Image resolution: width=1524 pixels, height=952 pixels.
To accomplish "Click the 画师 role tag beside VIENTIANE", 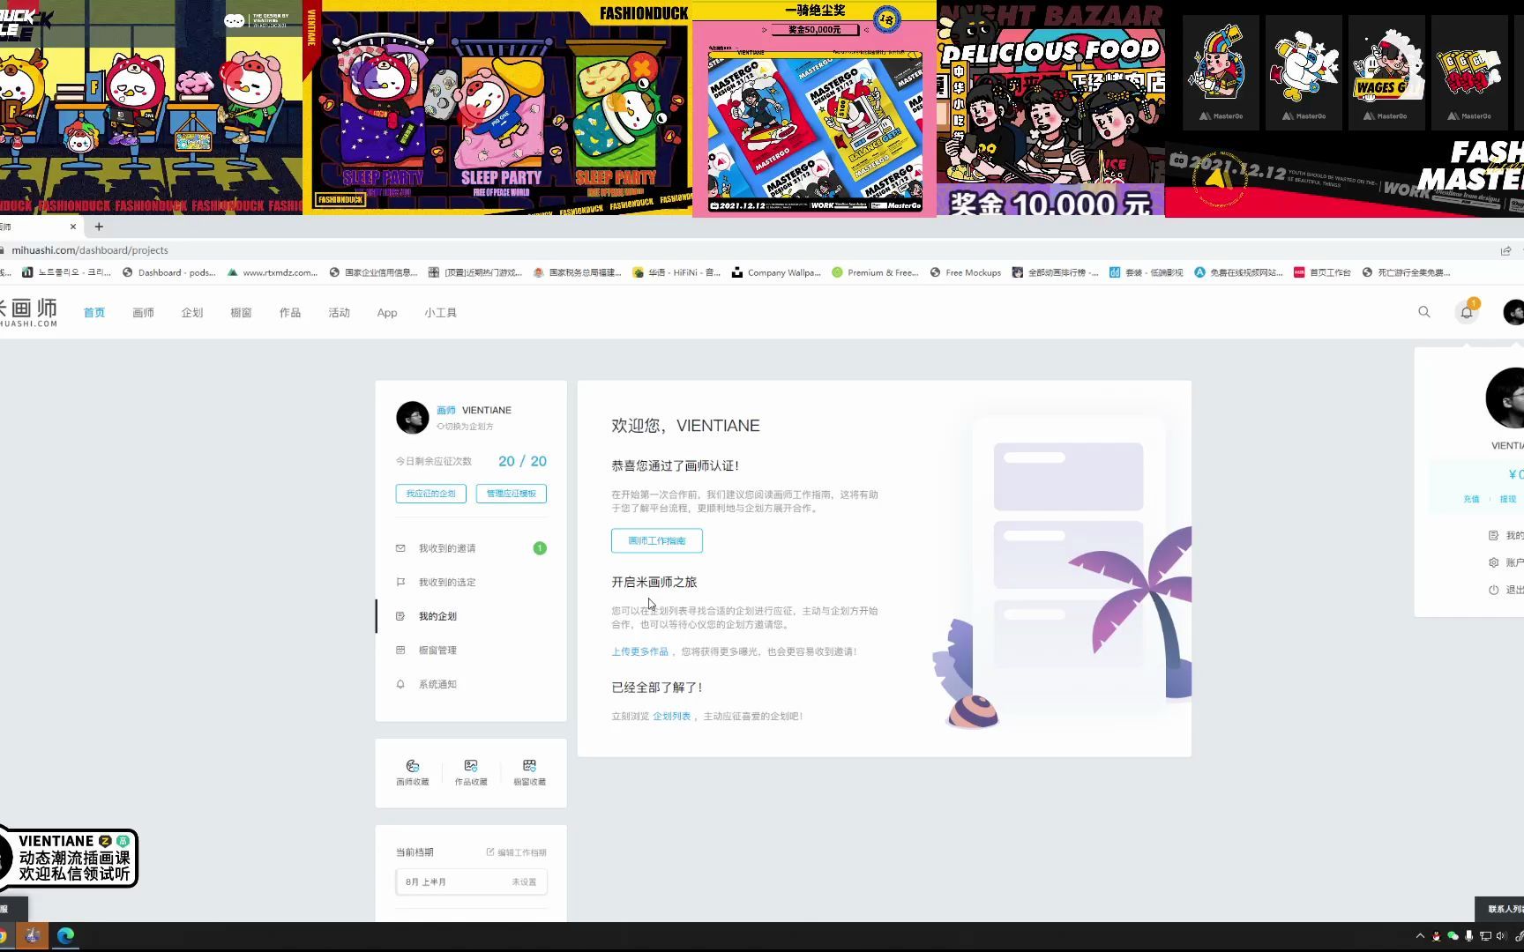I will (446, 410).
